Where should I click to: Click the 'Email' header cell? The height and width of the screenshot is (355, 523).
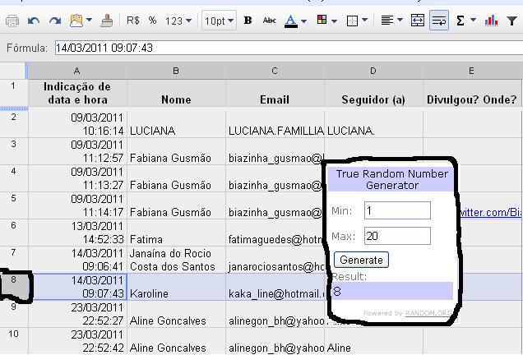point(275,93)
